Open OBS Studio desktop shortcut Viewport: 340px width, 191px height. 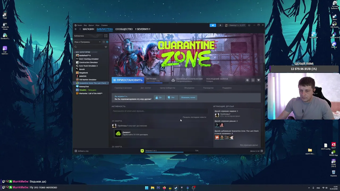[334, 25]
